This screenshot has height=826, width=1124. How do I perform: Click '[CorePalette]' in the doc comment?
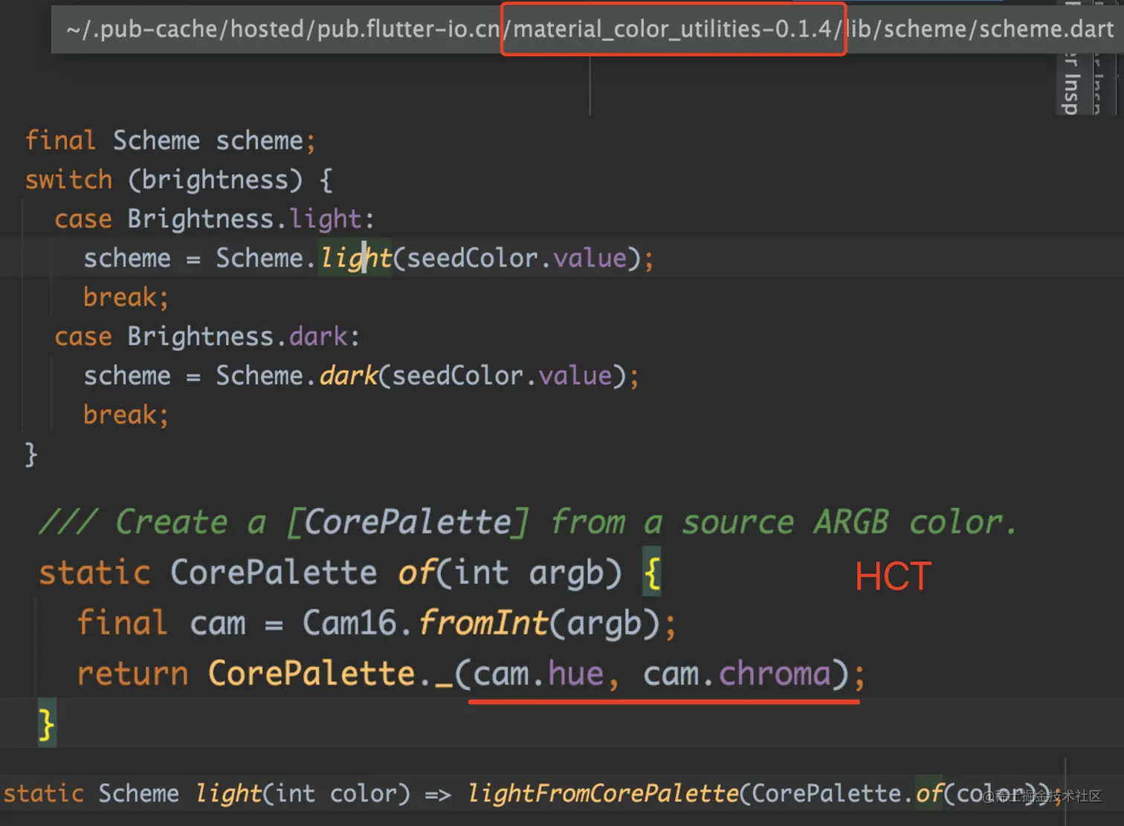[408, 522]
